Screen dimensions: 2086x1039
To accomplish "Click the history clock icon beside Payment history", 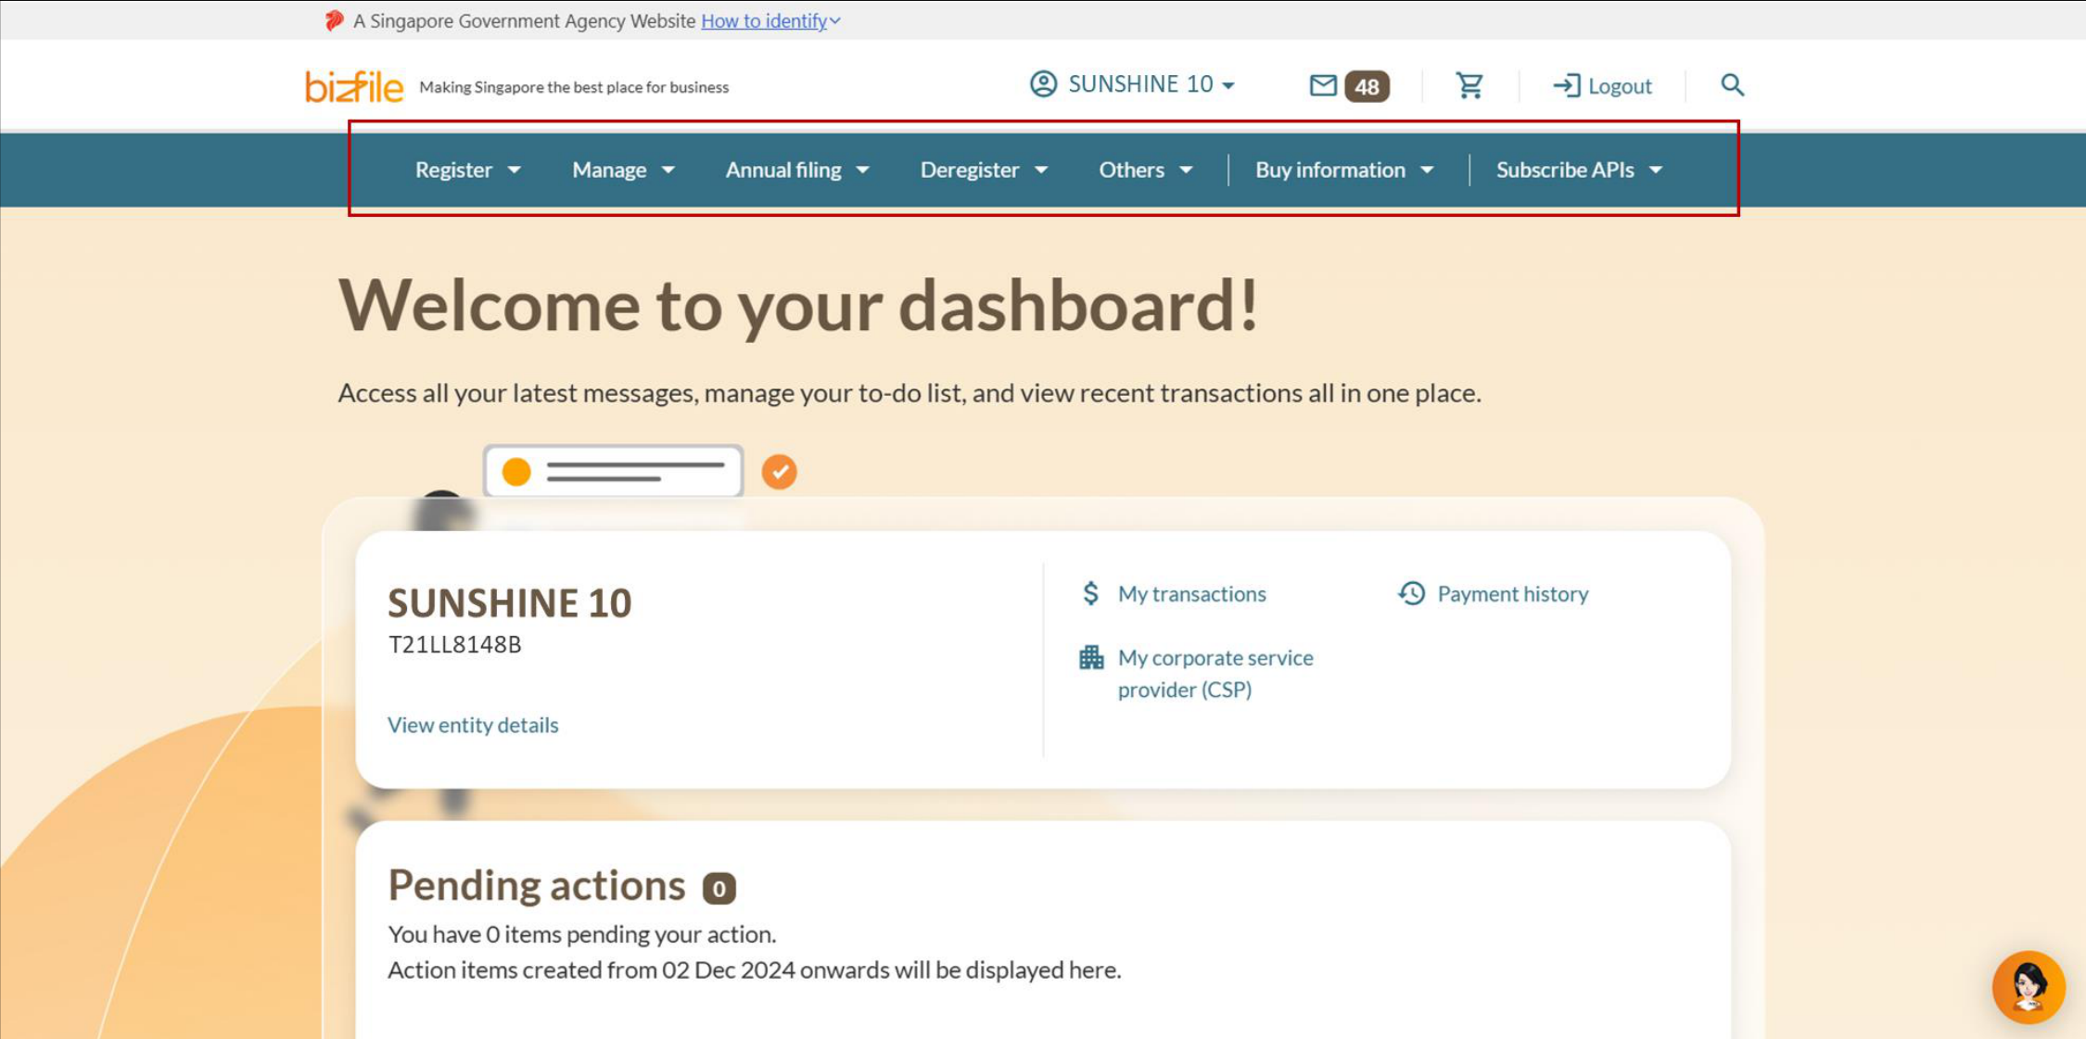I will pyautogui.click(x=1411, y=593).
